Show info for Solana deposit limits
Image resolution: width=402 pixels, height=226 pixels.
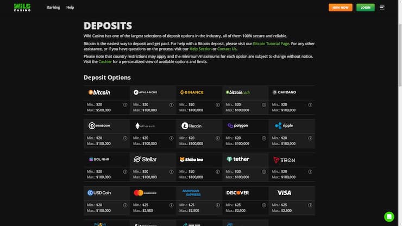pyautogui.click(x=125, y=172)
